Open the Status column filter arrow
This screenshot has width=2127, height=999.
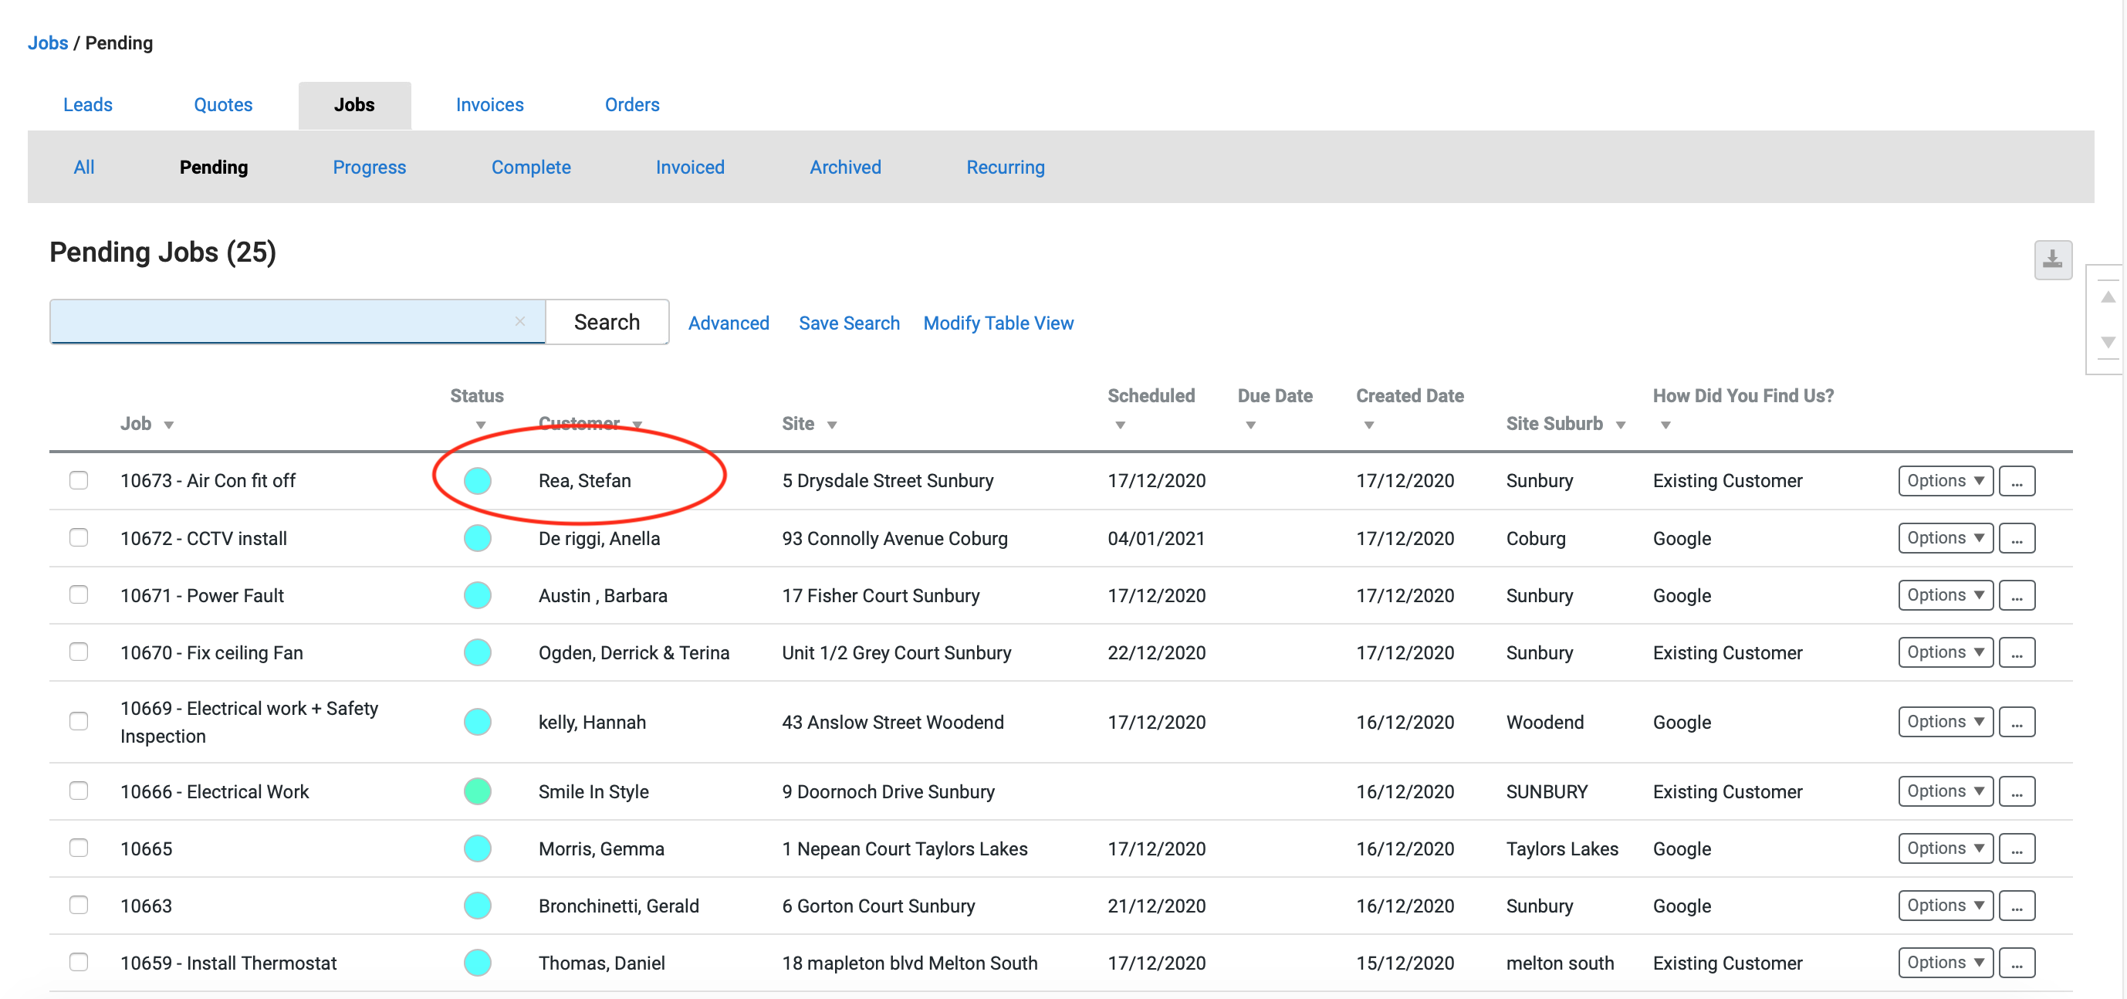(480, 425)
